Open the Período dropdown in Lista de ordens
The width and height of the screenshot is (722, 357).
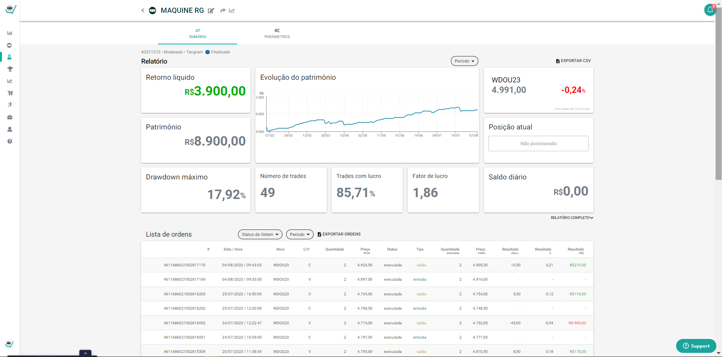(x=300, y=234)
